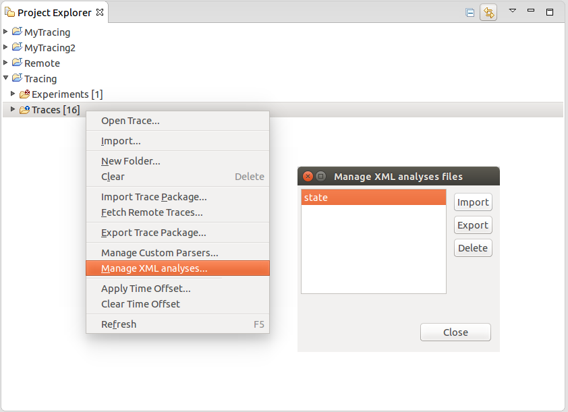Screen dimensions: 568x412
Task: Close the Manage XML analyses dialog via title icon
Action: pyautogui.click(x=308, y=177)
